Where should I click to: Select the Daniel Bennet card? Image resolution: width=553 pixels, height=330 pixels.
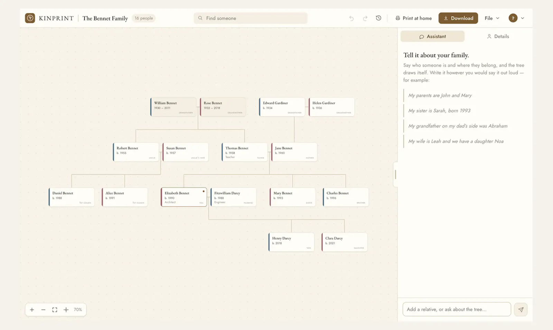72,197
